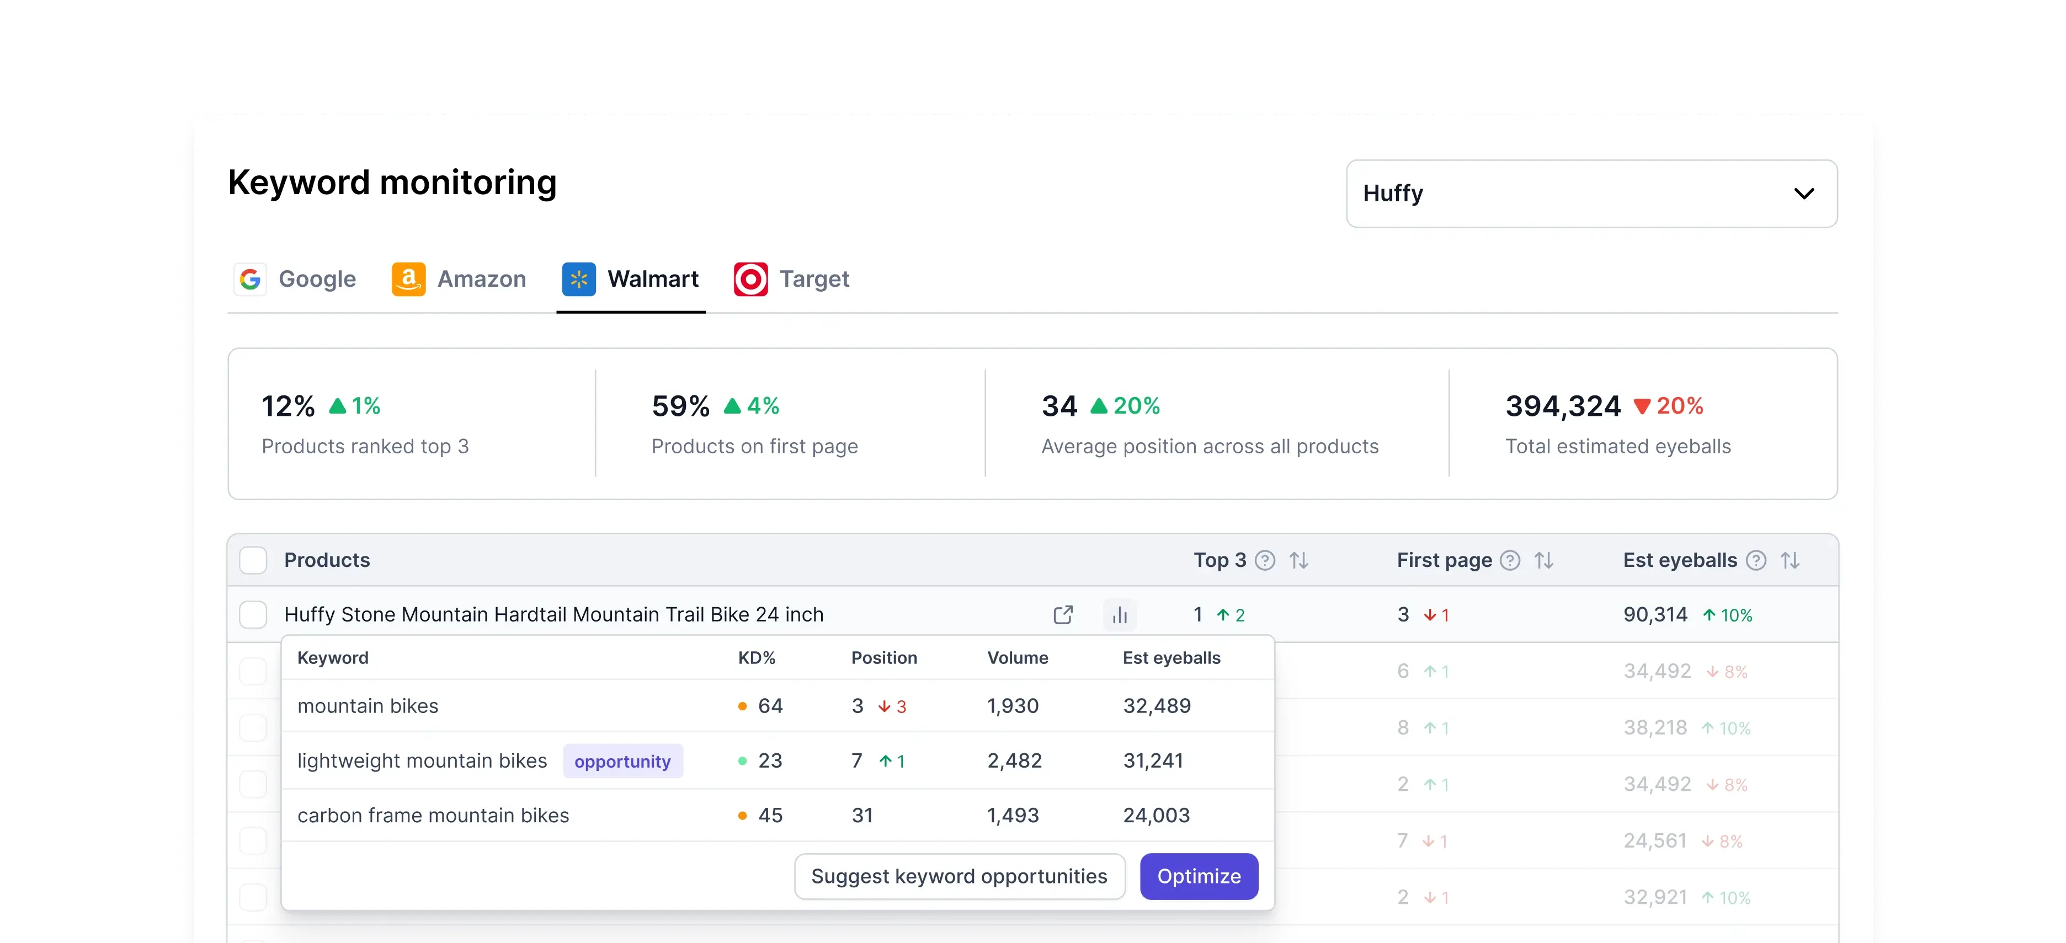Sort by Top 3 column arrows

coord(1298,560)
